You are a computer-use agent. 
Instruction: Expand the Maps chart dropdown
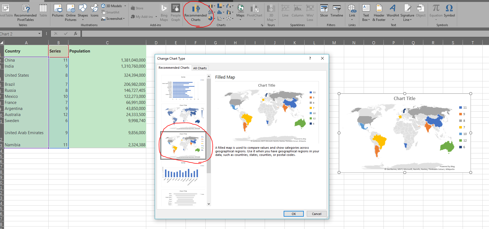coord(240,20)
